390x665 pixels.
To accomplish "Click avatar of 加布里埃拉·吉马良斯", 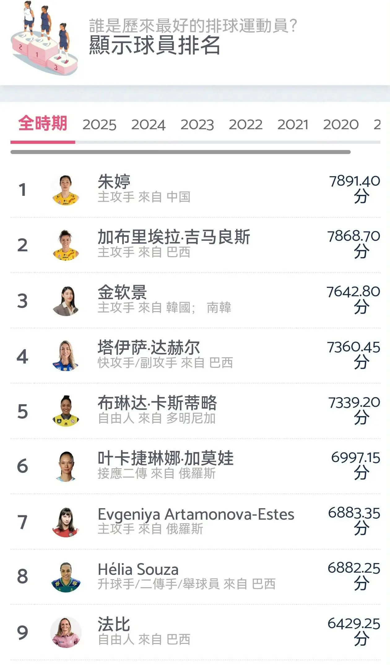I will coord(66,245).
